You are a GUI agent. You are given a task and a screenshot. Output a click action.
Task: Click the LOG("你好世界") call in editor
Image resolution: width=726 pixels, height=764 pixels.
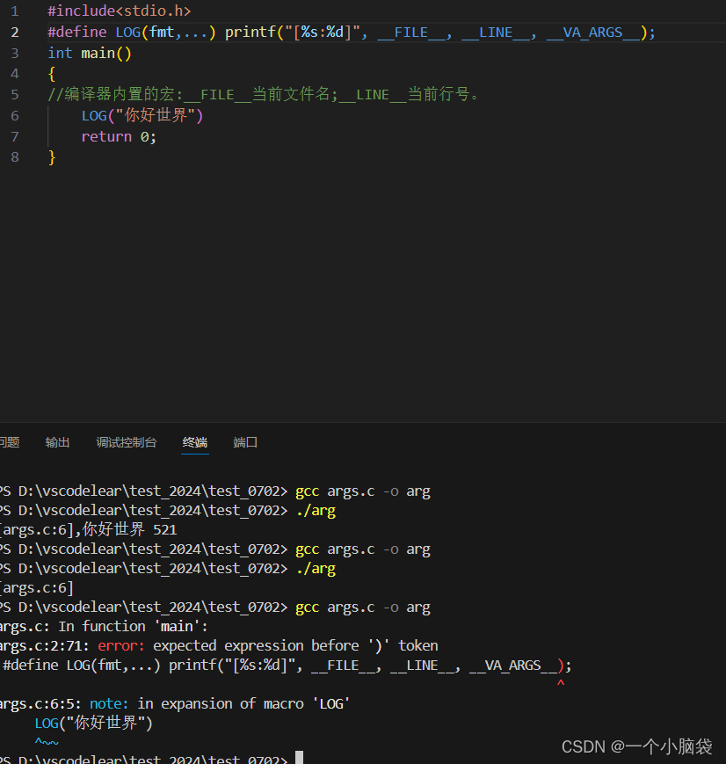142,115
